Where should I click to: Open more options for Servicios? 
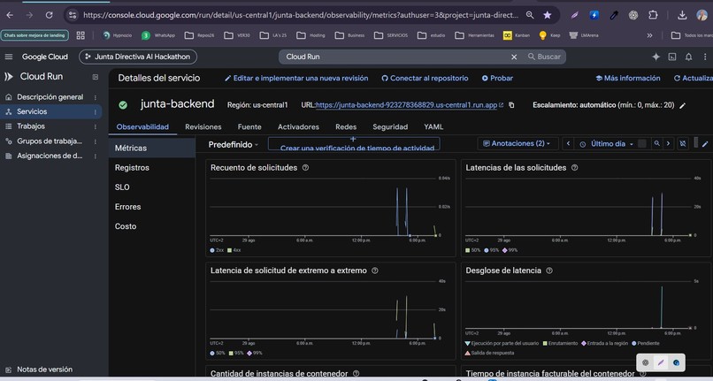[x=95, y=112]
